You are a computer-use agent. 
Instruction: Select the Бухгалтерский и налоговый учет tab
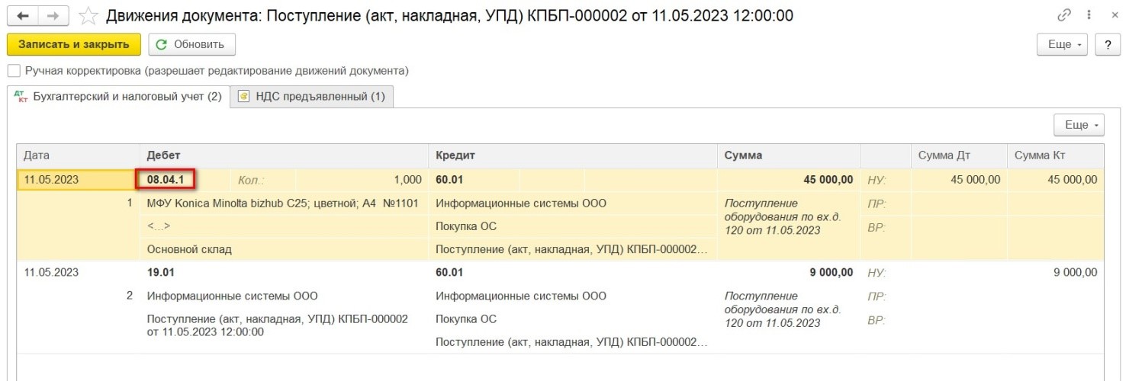coord(119,97)
